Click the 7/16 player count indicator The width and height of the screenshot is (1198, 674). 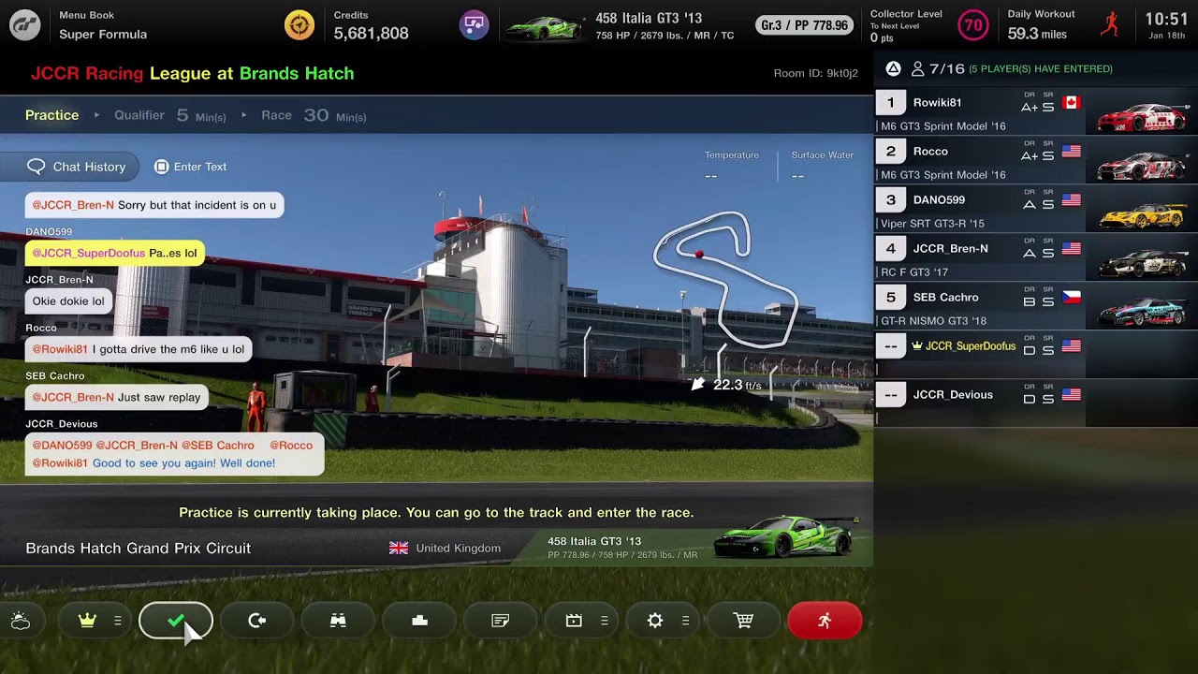938,68
